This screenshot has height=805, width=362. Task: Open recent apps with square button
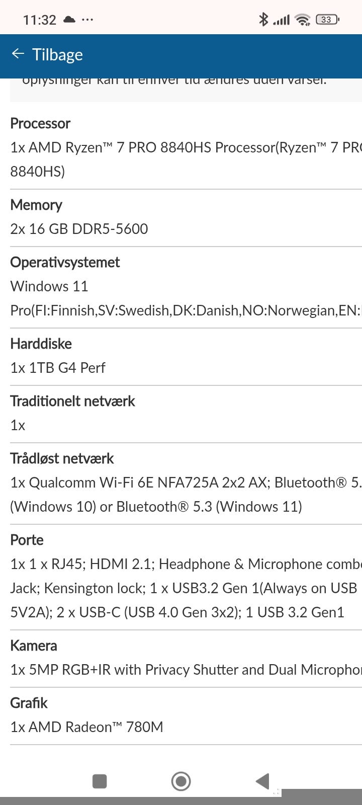(100, 781)
